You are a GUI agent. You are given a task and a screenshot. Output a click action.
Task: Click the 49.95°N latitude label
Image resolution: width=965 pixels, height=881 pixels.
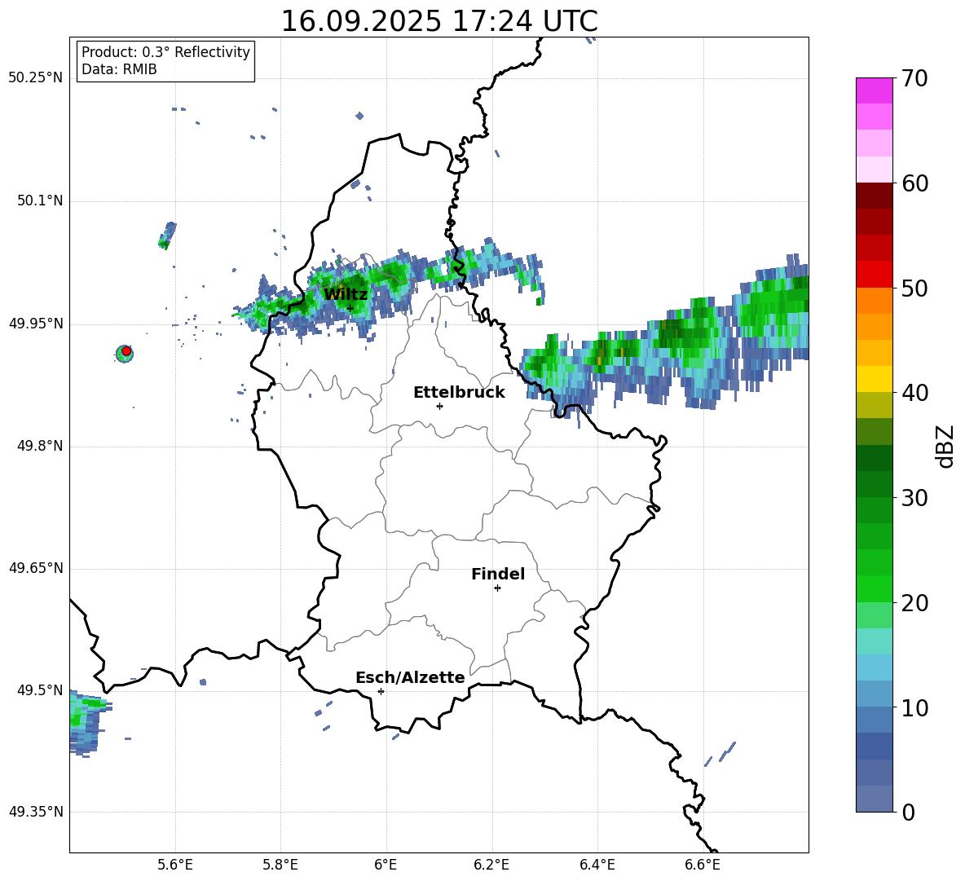(35, 324)
